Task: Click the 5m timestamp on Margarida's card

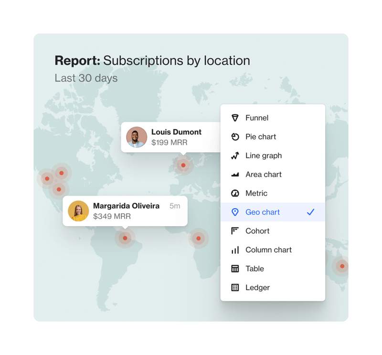Action: click(x=174, y=205)
